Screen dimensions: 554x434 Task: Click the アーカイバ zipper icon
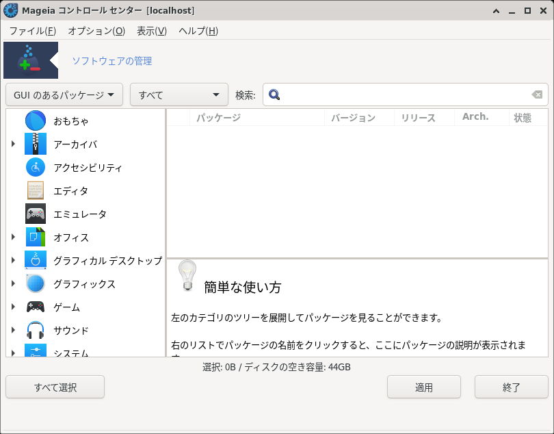(x=36, y=144)
